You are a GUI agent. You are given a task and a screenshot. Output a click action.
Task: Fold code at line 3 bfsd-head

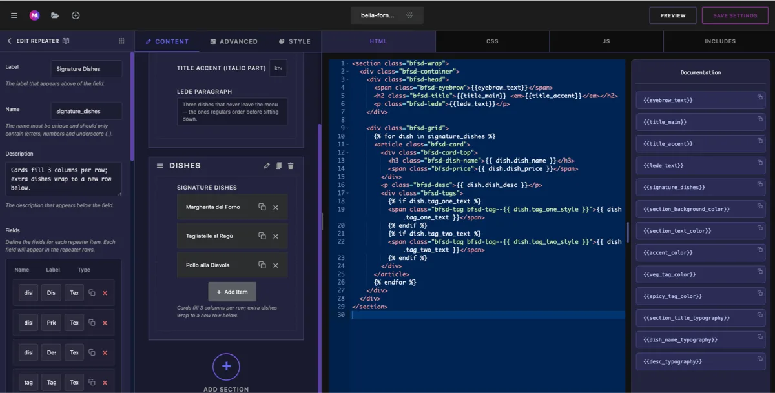(347, 80)
